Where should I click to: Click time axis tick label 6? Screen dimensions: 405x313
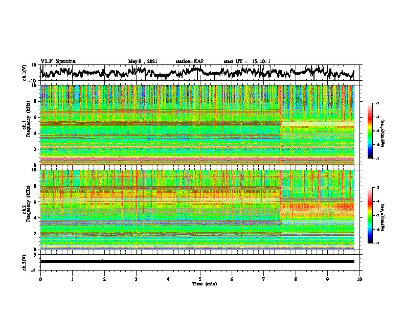[x=232, y=279]
